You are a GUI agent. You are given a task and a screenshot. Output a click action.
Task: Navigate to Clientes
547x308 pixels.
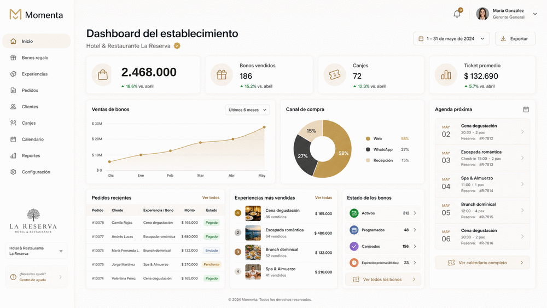point(36,107)
